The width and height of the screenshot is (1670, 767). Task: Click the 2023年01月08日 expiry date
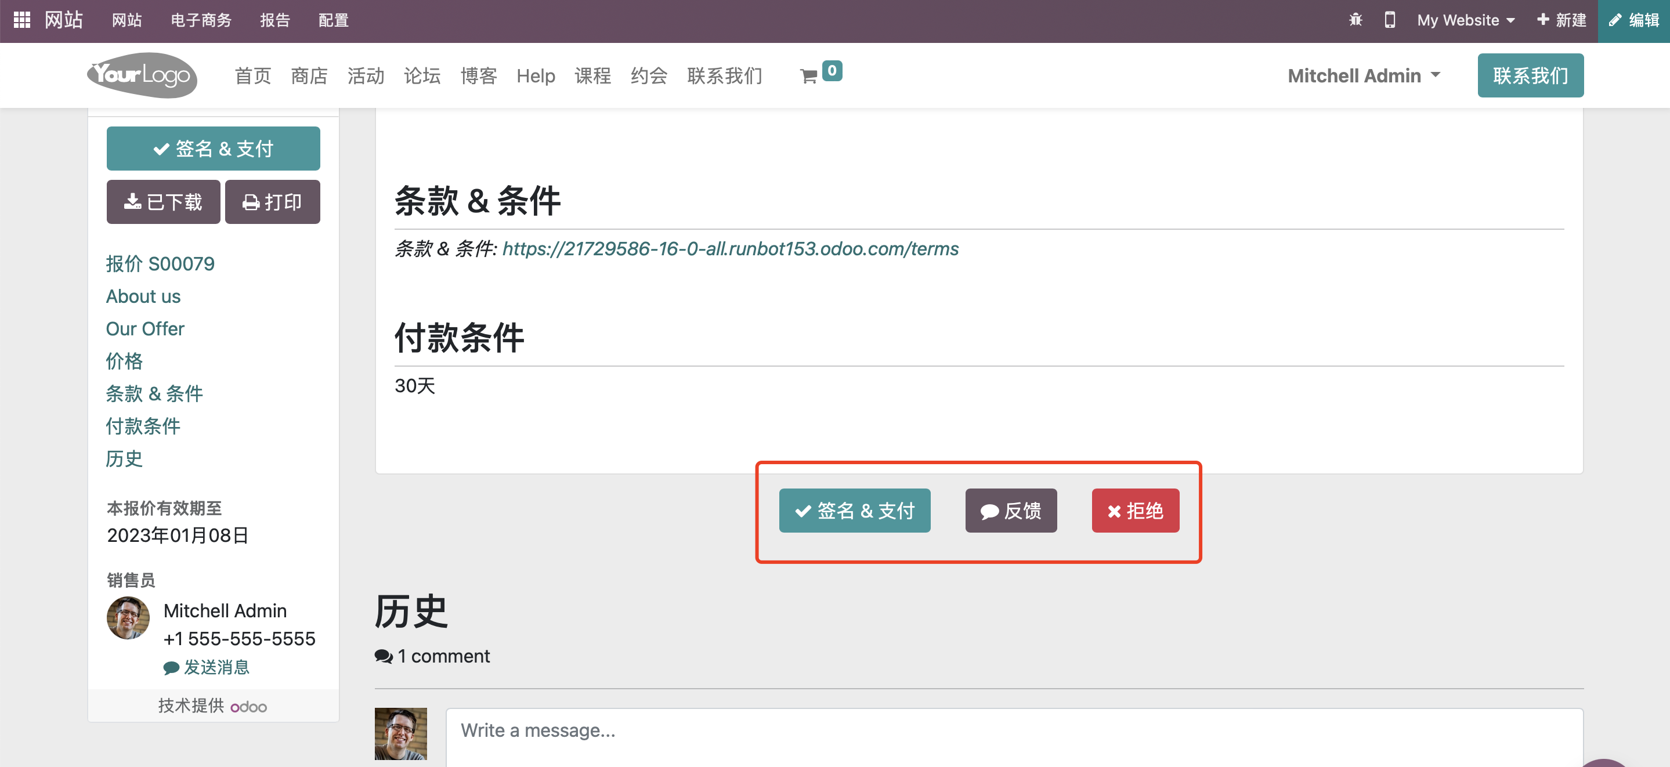tap(178, 535)
